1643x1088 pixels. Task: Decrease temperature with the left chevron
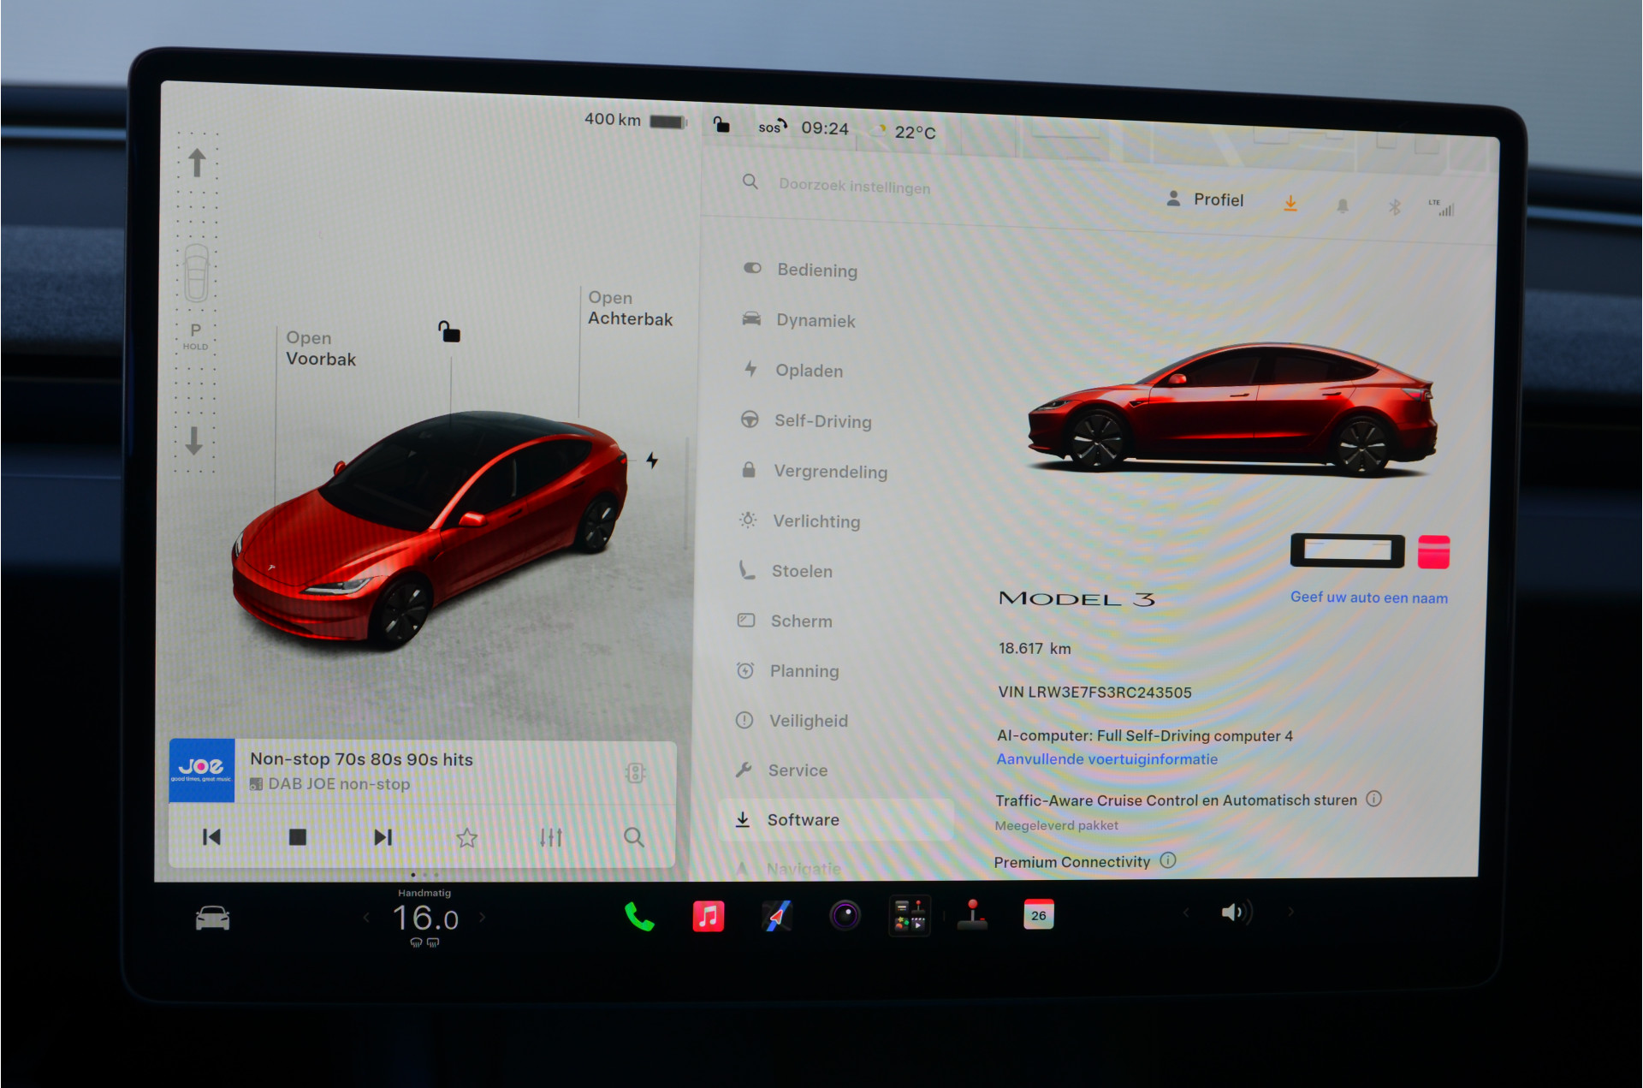pos(366,918)
